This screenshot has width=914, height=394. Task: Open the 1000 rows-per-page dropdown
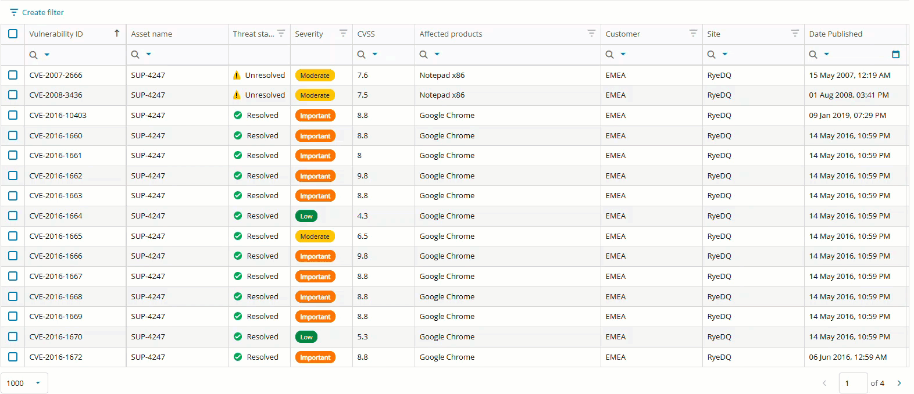[x=24, y=383]
